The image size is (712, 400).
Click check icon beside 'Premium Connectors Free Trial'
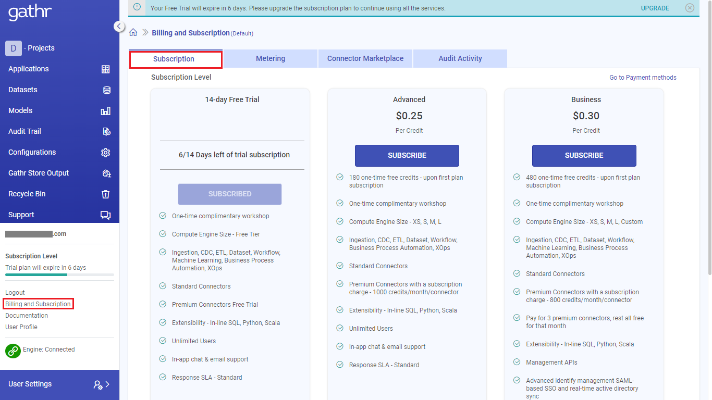tap(163, 304)
